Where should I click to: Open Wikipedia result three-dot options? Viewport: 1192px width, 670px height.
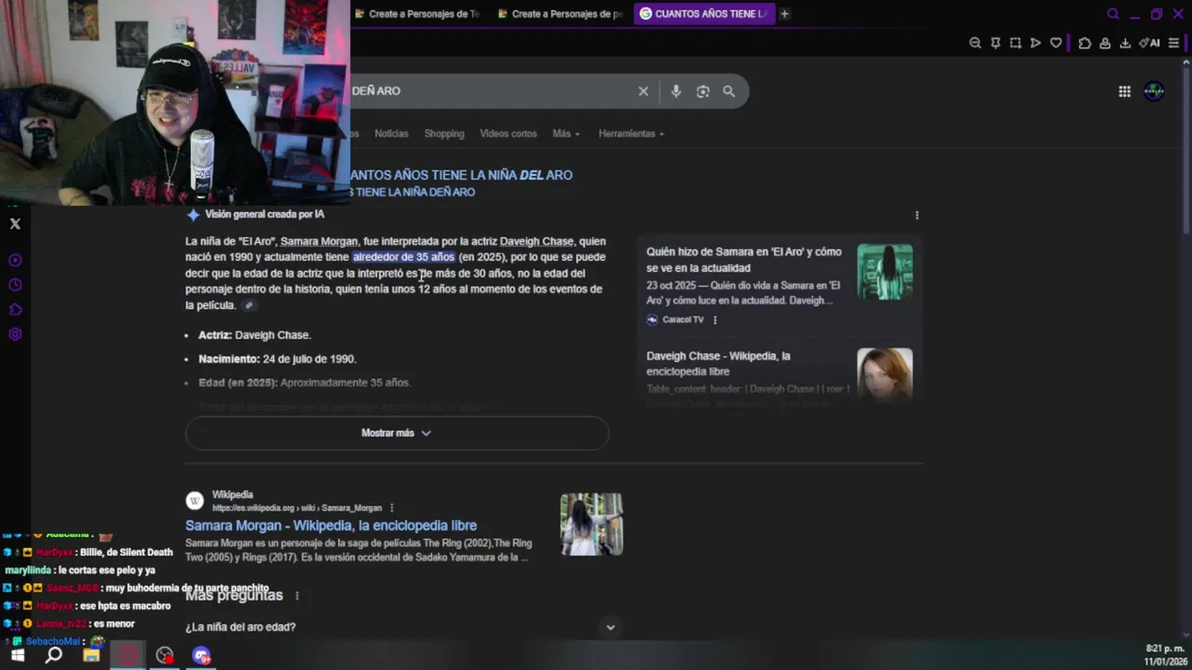click(391, 508)
